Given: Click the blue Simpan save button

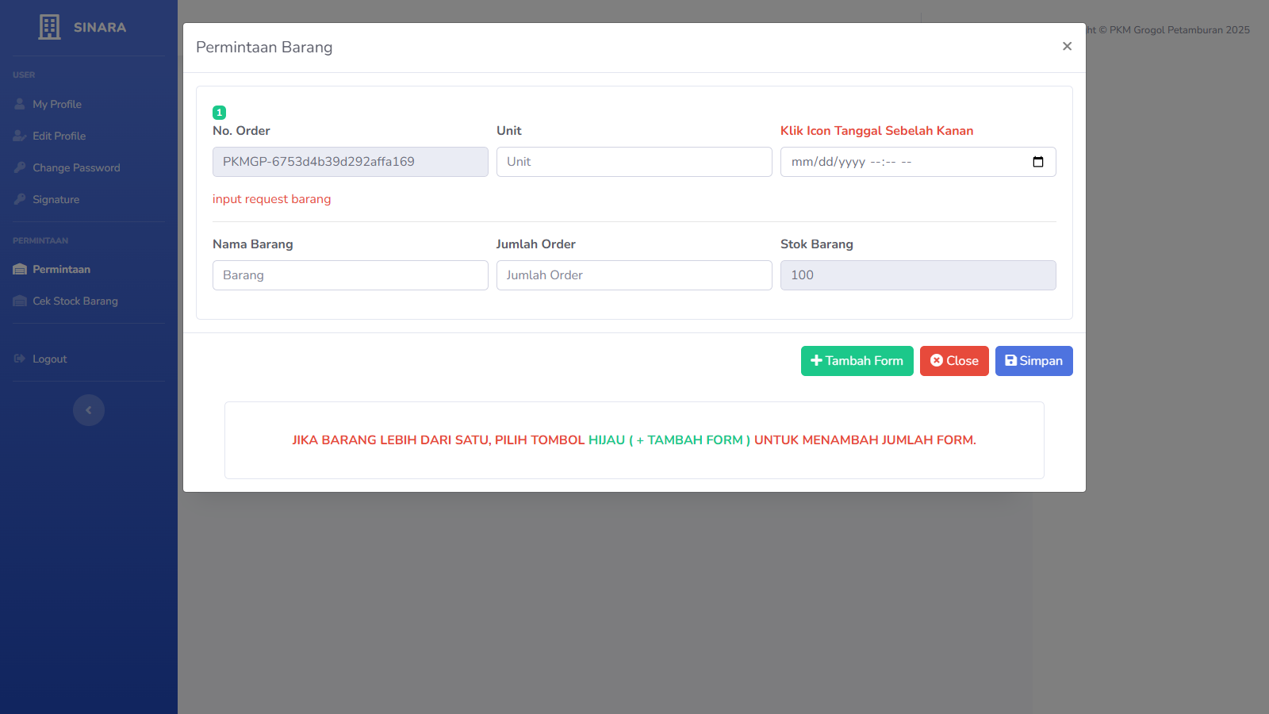Looking at the screenshot, I should pyautogui.click(x=1033, y=361).
